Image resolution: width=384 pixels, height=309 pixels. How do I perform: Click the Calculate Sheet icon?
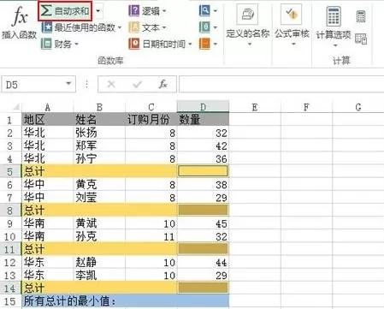(361, 39)
